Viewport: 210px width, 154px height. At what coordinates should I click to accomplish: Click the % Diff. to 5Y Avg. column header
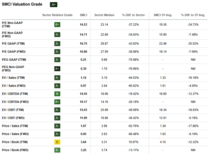[193, 15]
